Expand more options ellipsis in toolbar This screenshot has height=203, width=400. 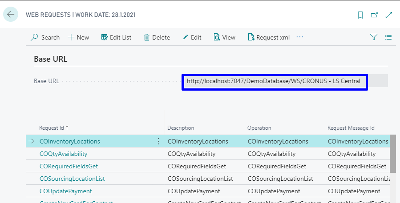[300, 37]
